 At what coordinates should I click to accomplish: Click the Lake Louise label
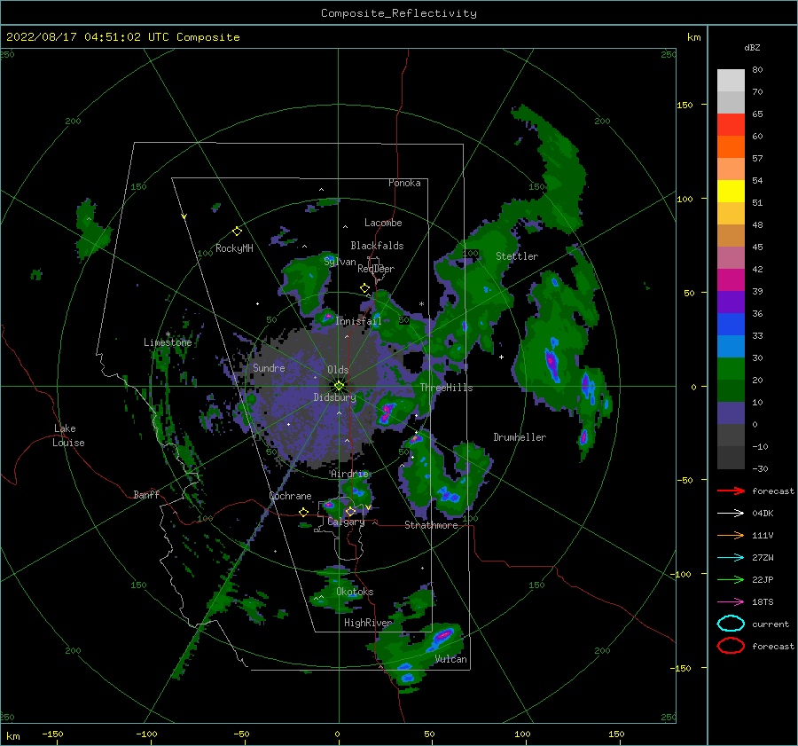pyautogui.click(x=68, y=436)
